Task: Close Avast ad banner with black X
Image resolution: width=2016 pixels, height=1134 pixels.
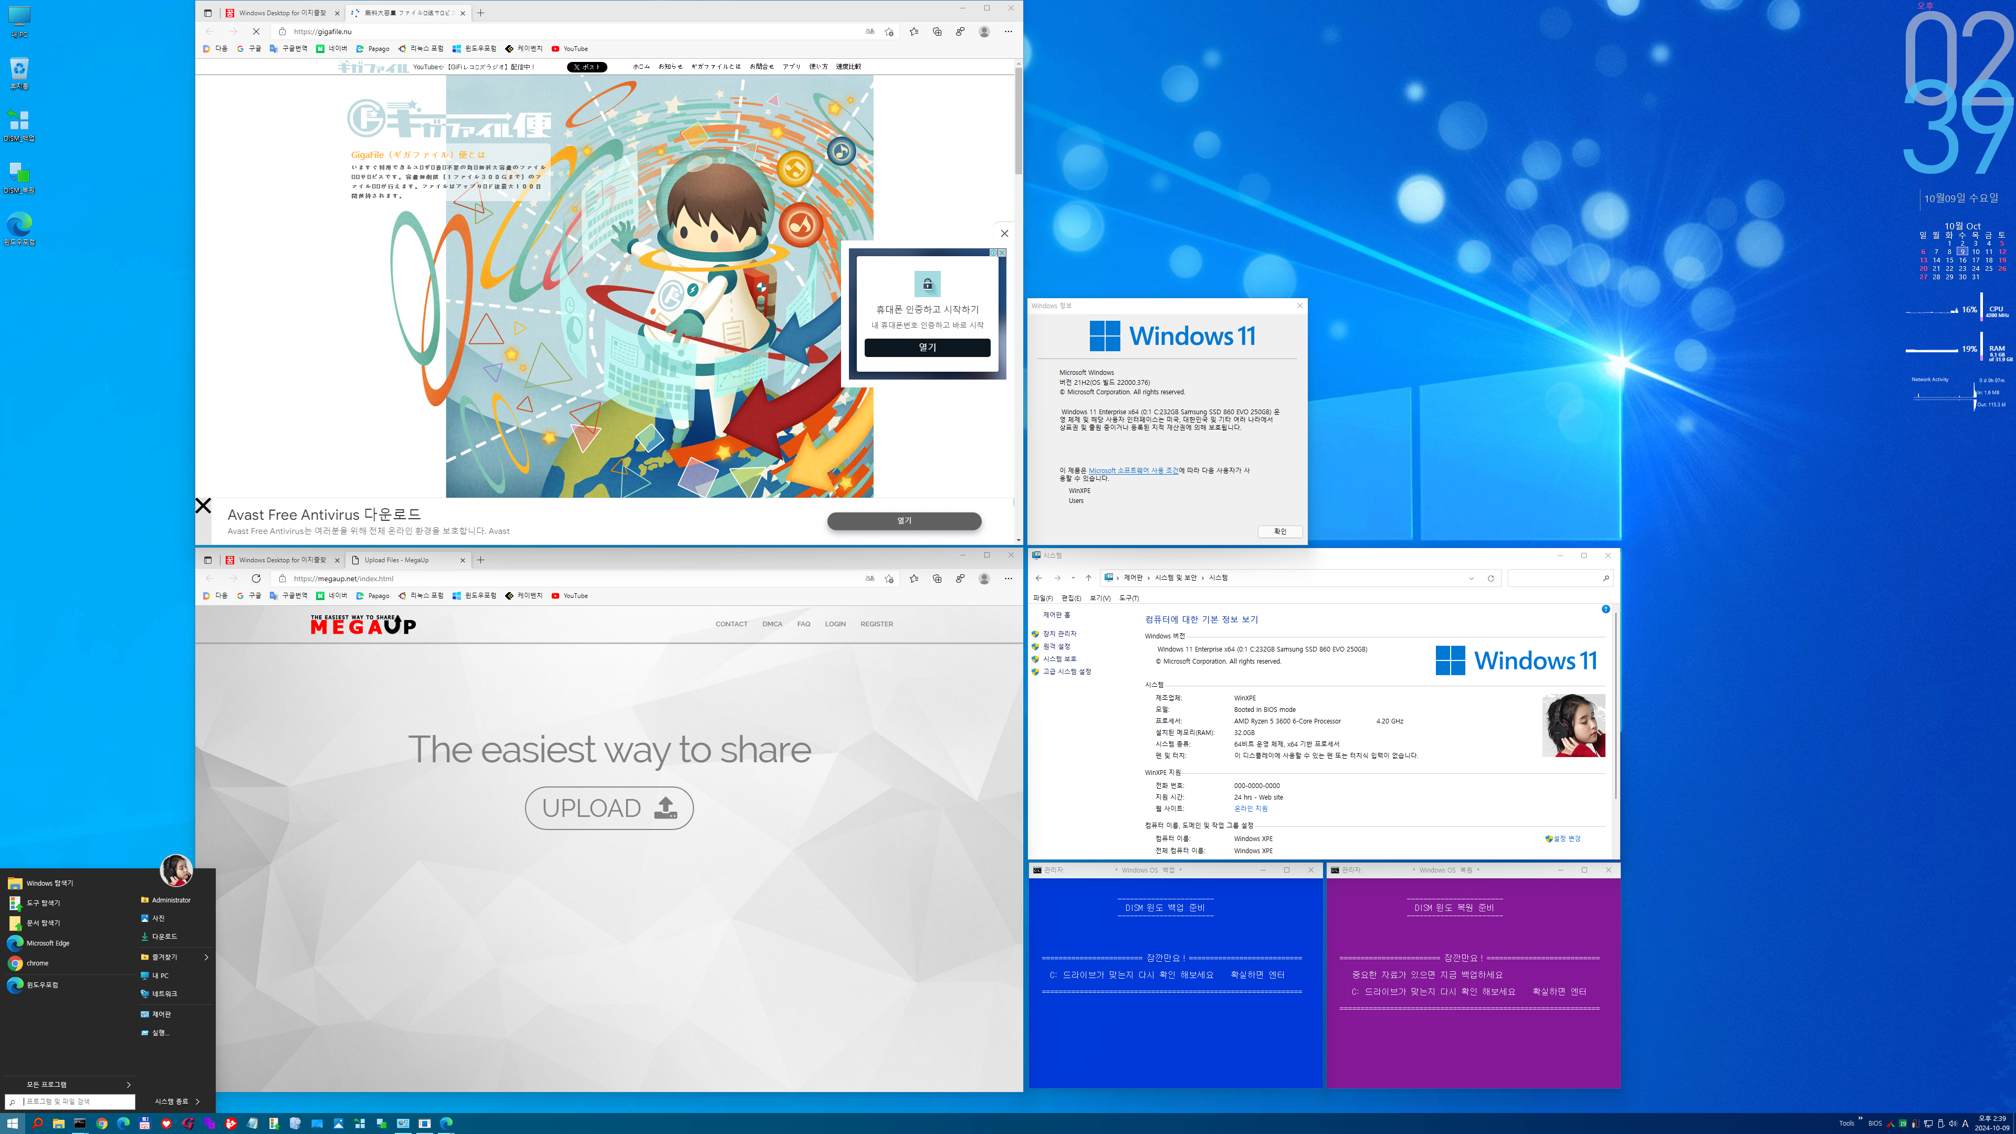Action: click(204, 506)
